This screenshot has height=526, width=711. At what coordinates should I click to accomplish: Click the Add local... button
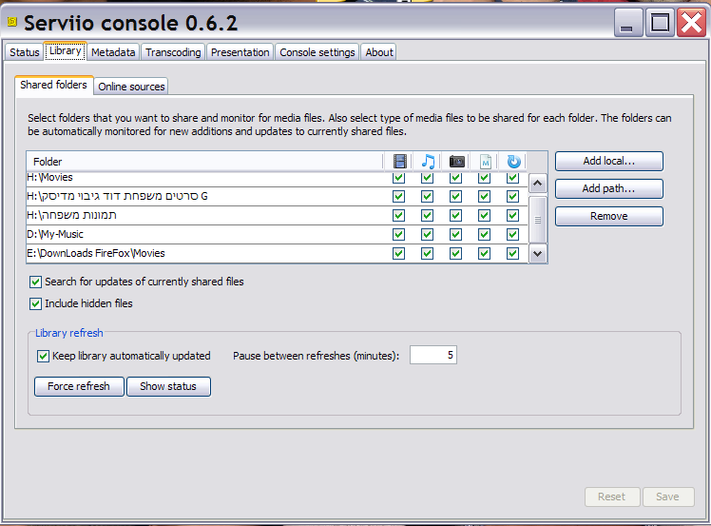[x=608, y=162]
